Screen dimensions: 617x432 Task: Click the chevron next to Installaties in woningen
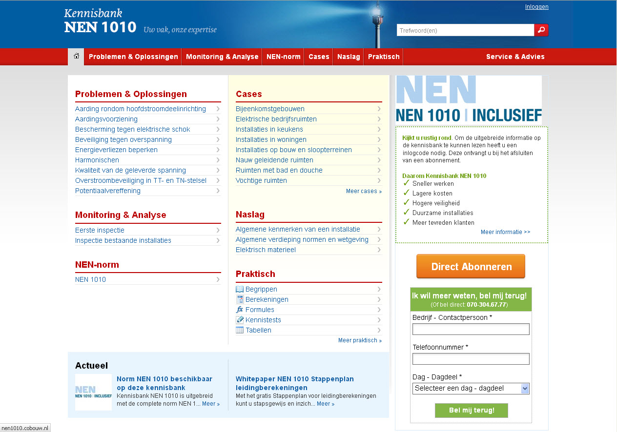pyautogui.click(x=379, y=139)
